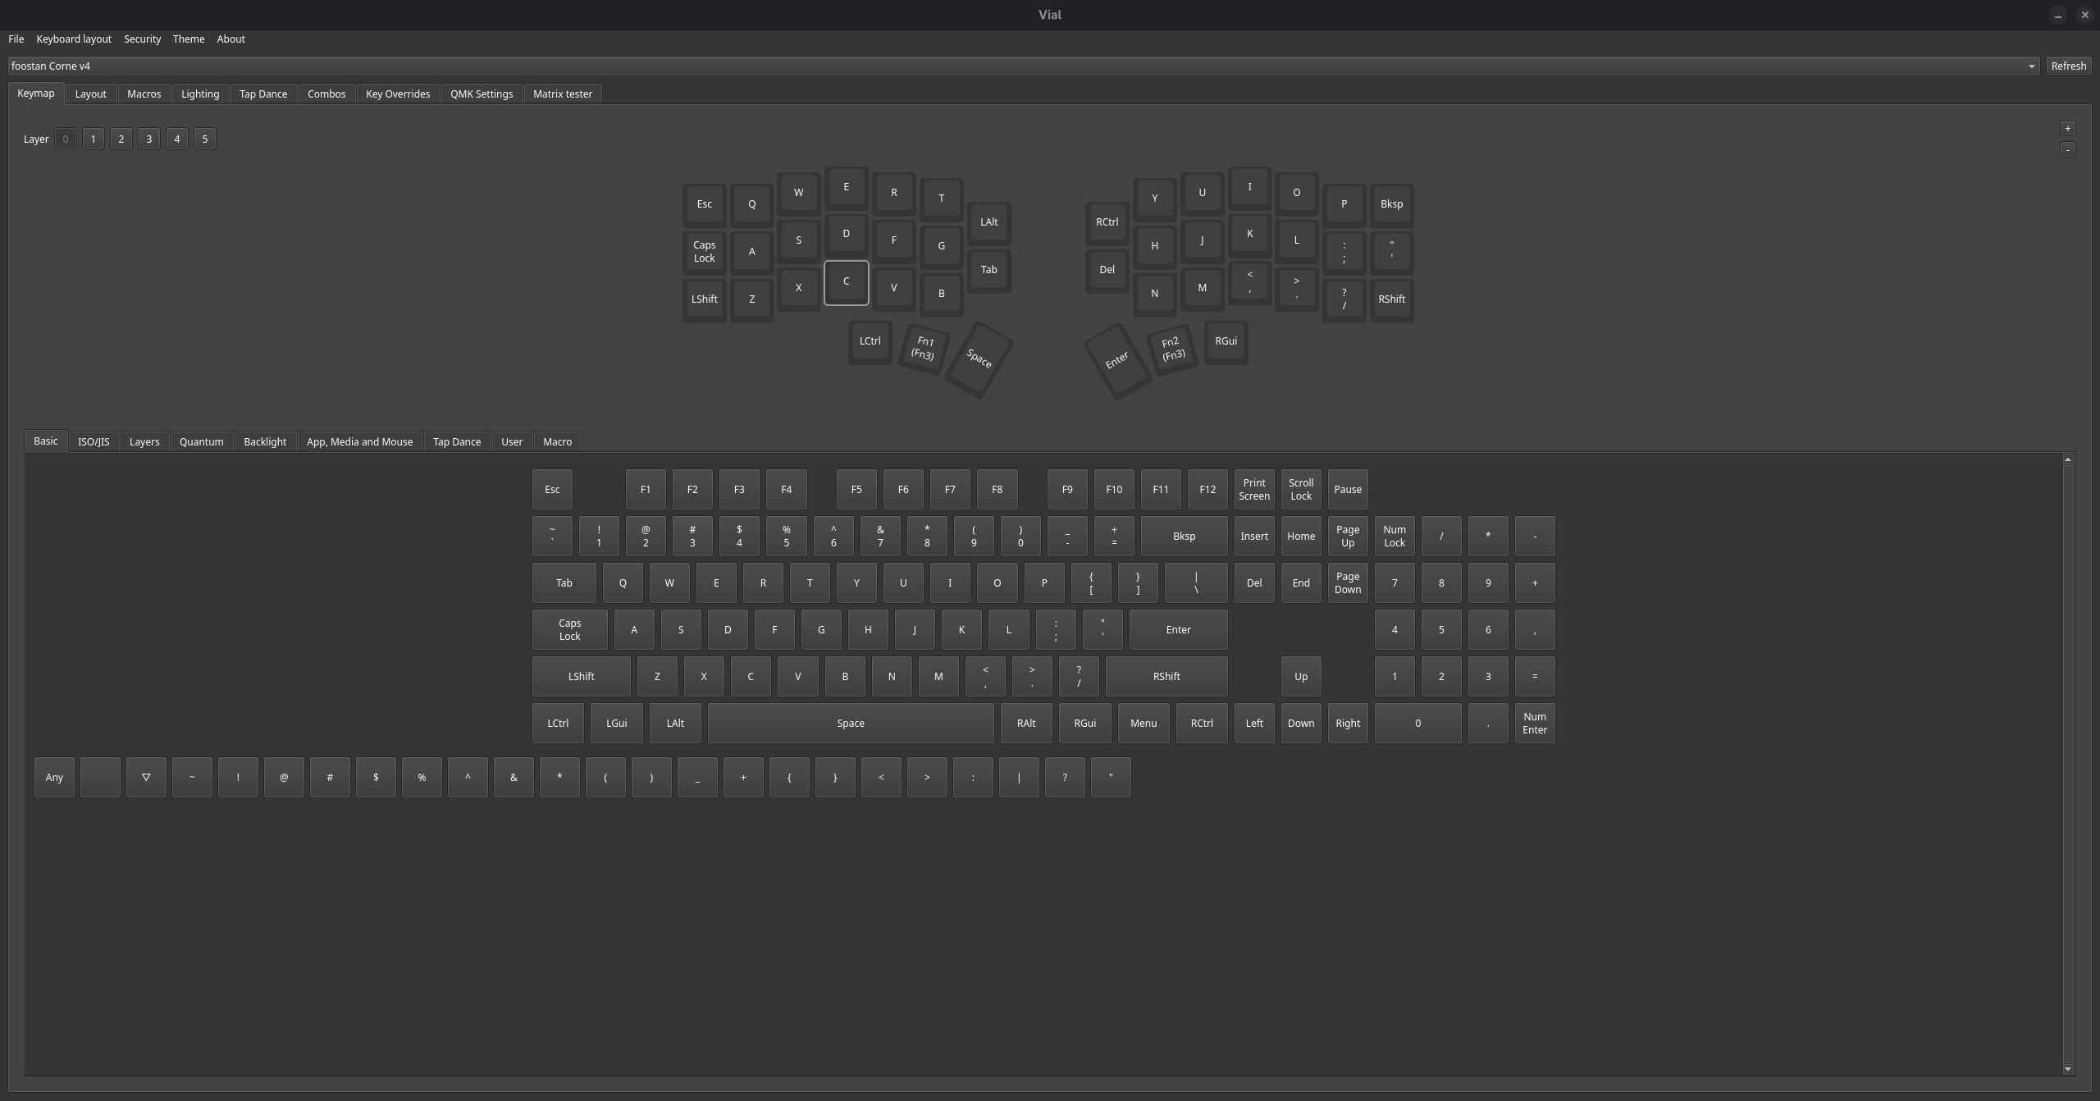Select the Fn2 (Fn3) thumb key
Image resolution: width=2100 pixels, height=1101 pixels.
click(1171, 349)
